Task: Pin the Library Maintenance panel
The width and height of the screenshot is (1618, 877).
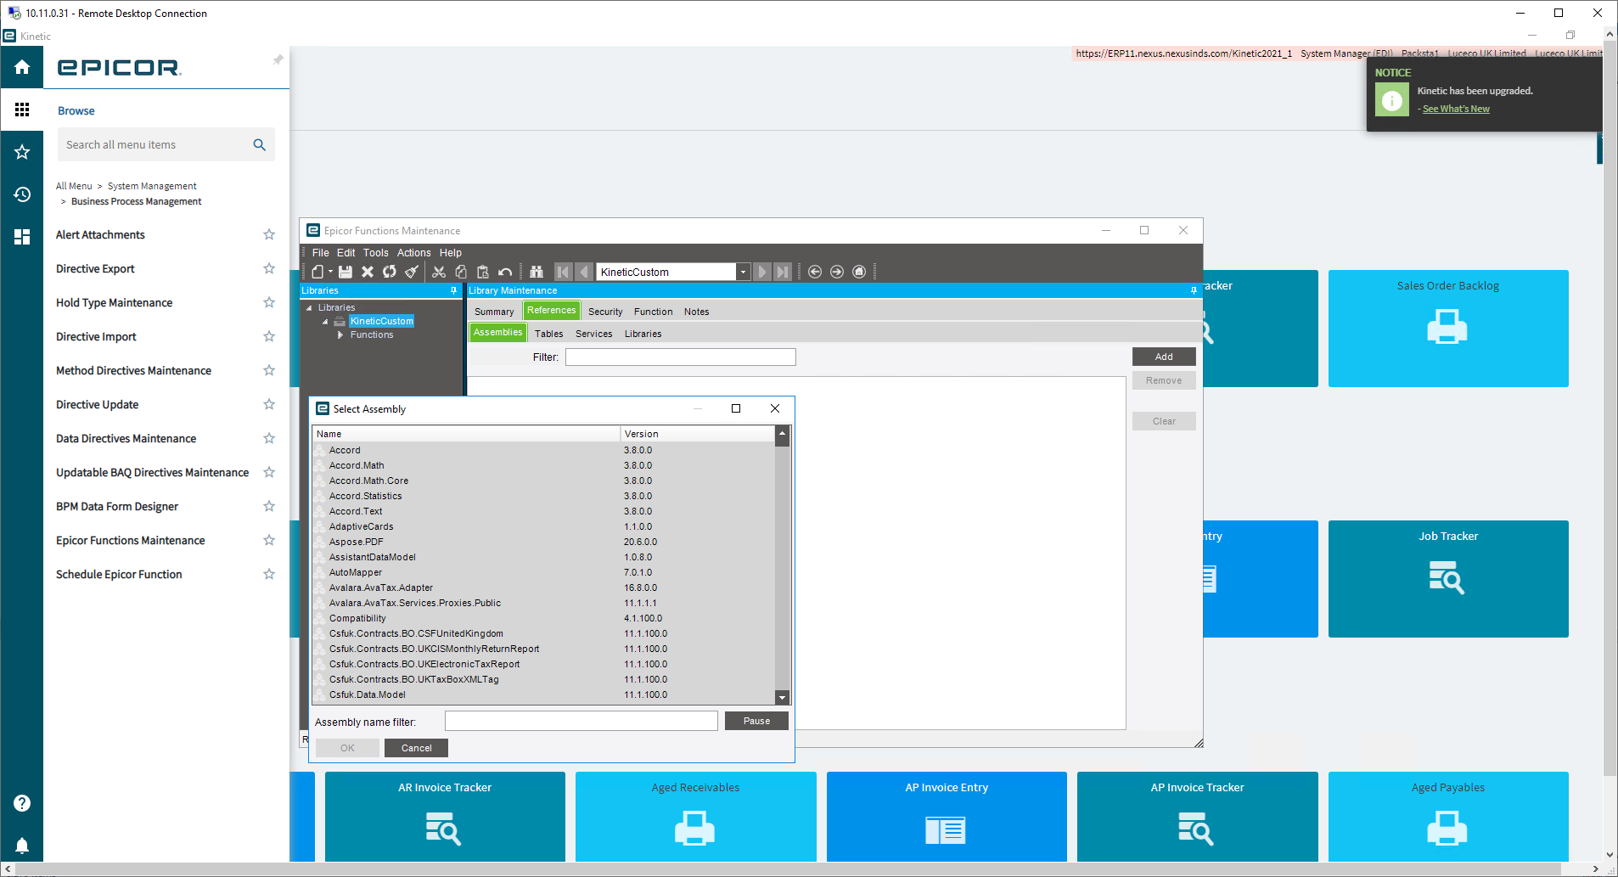Action: (x=1194, y=290)
